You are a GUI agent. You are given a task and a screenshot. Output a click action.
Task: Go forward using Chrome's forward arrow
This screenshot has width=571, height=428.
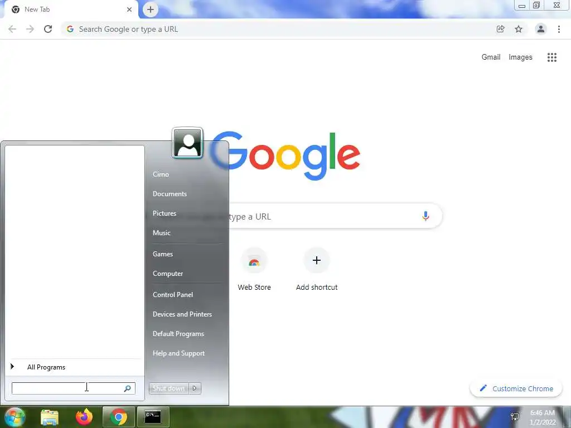[30, 29]
